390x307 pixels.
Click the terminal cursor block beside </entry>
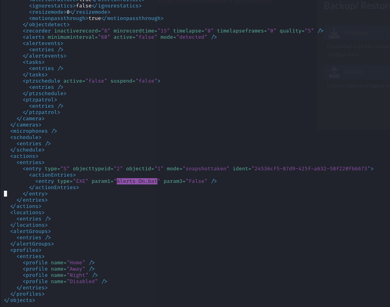(x=5, y=193)
